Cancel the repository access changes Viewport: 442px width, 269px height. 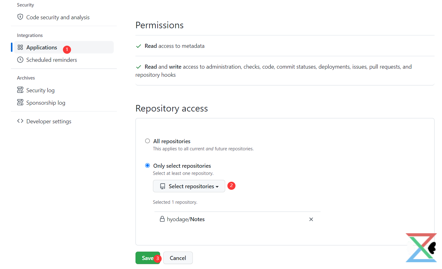click(x=178, y=258)
